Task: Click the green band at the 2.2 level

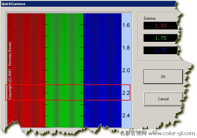Action: click(x=64, y=93)
